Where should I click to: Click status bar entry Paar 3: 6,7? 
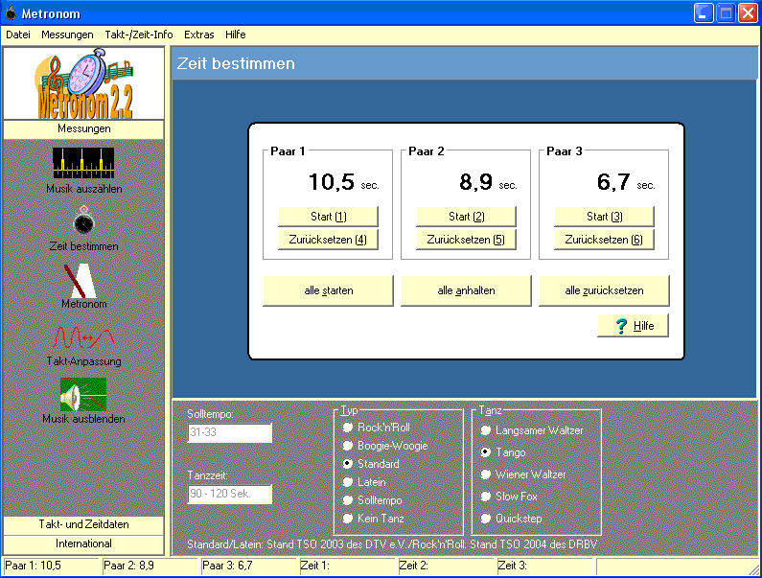click(x=248, y=566)
